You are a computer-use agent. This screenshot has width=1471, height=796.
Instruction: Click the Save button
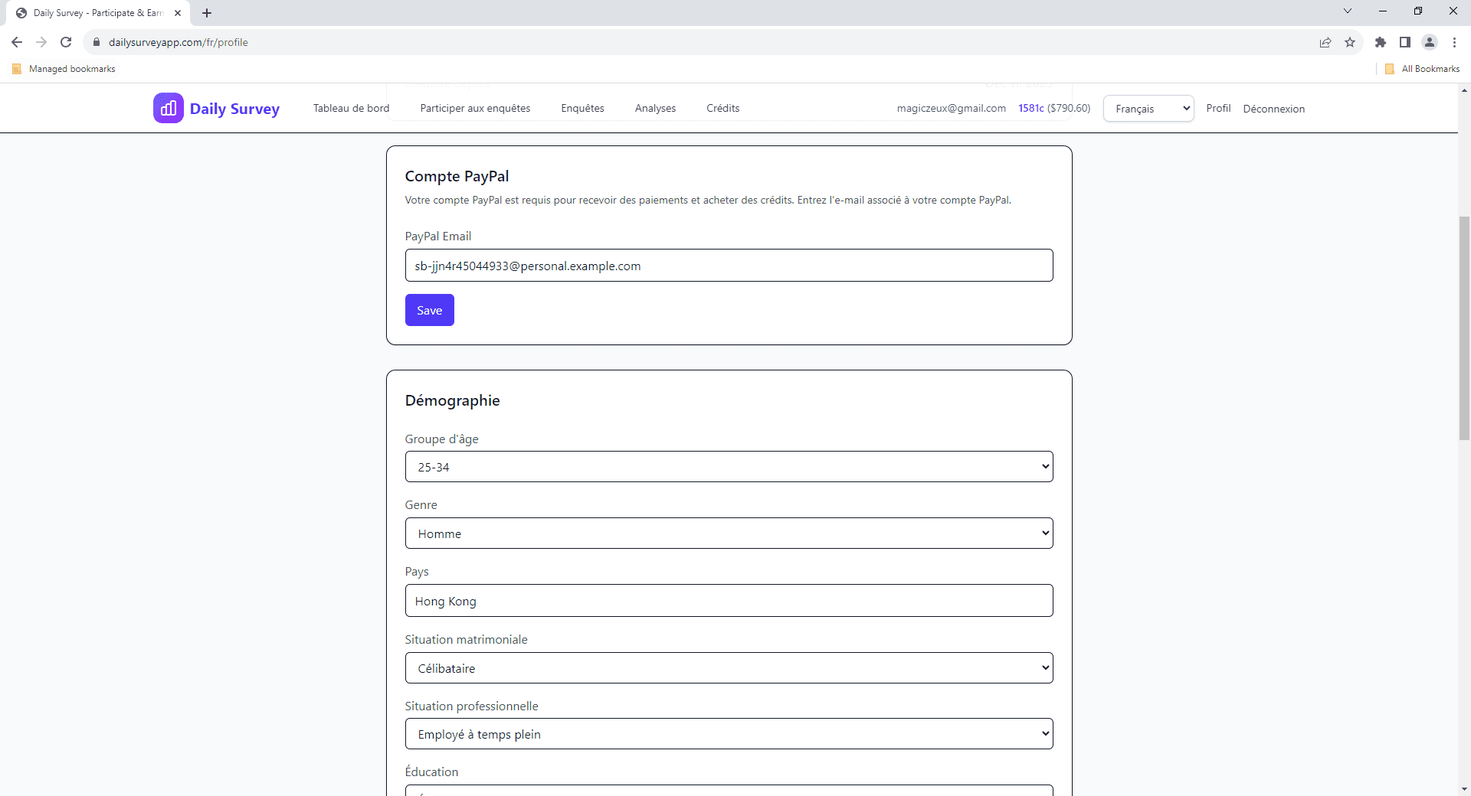429,310
